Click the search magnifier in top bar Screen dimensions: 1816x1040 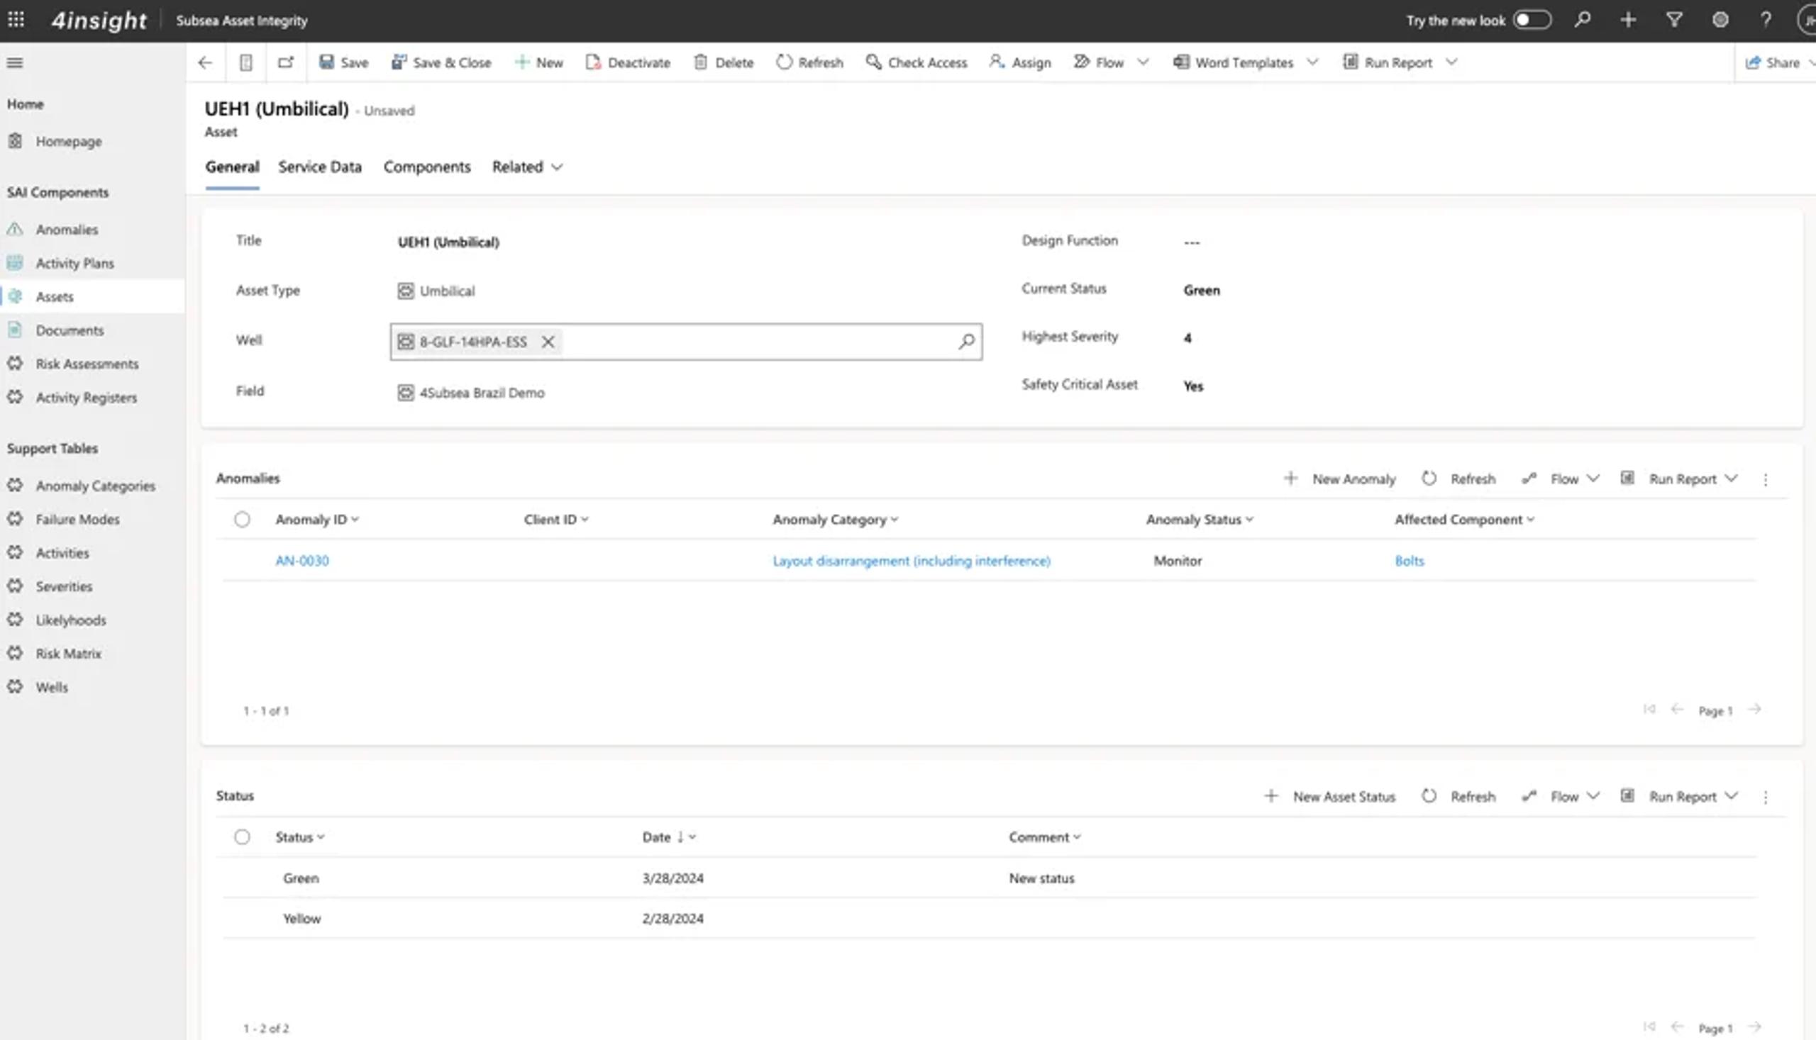[x=1583, y=20]
